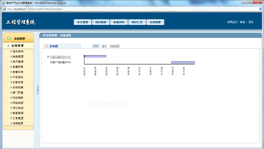
Task: Go to 桌面 link in header
Action: 243,22
